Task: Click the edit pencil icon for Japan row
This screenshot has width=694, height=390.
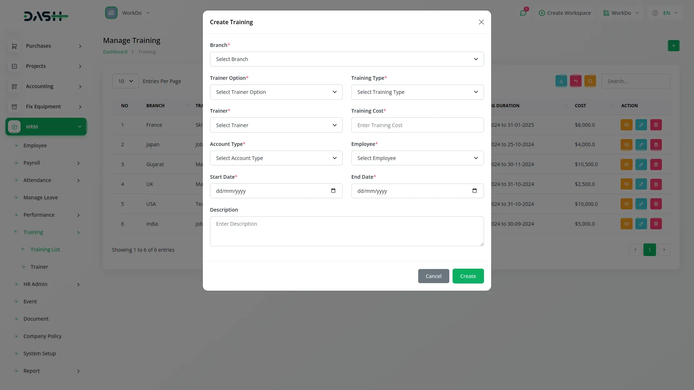Action: pyautogui.click(x=641, y=144)
